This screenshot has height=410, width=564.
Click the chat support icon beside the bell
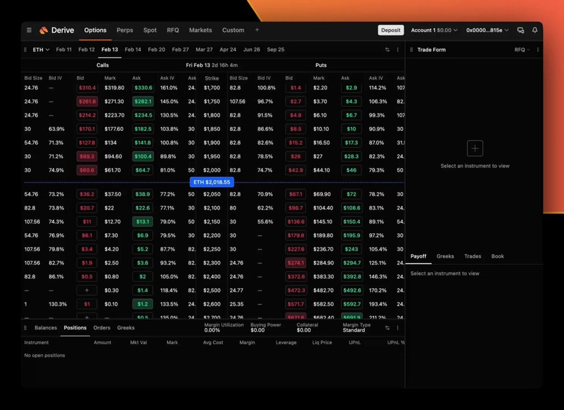pos(521,30)
